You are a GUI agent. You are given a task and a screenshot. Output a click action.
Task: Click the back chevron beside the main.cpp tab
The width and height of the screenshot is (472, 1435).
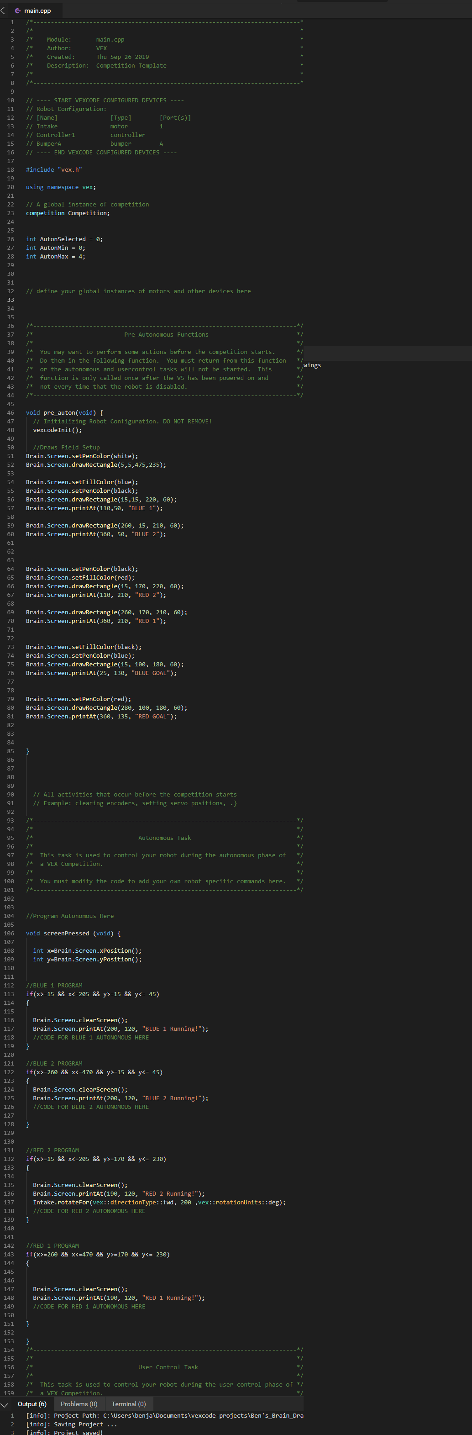tap(3, 11)
